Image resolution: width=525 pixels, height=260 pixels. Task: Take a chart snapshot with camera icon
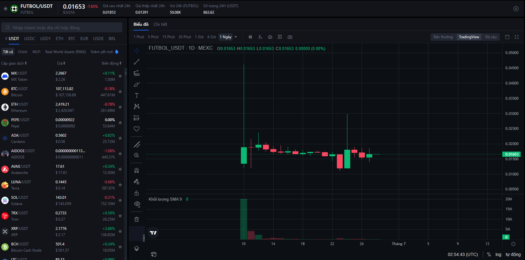tap(290, 37)
